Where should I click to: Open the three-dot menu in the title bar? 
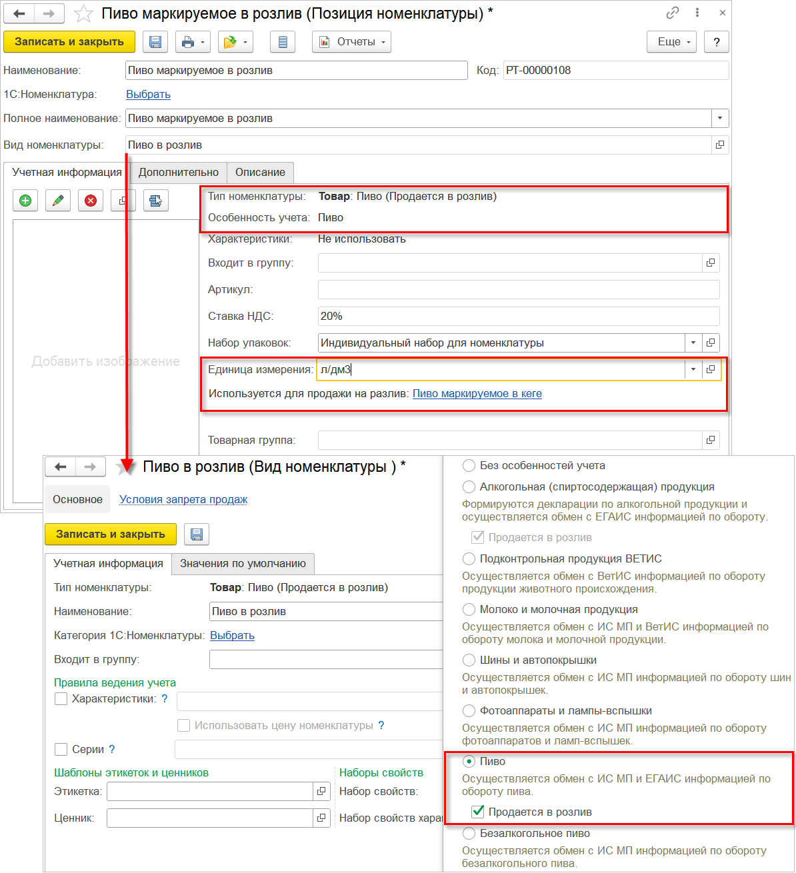click(x=697, y=13)
